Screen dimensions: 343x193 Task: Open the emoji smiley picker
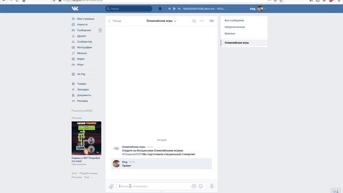point(200,186)
